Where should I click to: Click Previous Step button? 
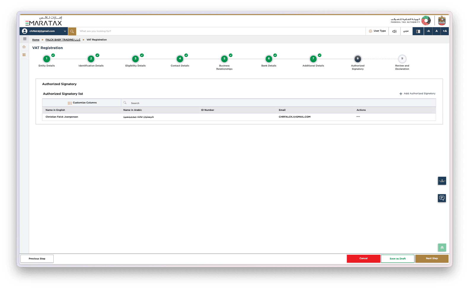(37, 259)
